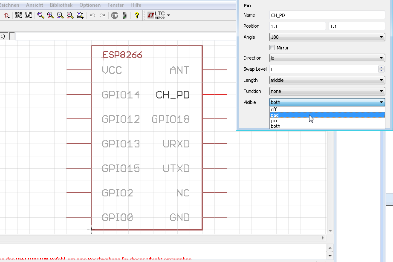The image size is (393, 262).
Task: Click the GPIO15 pin label
Action: click(x=121, y=168)
